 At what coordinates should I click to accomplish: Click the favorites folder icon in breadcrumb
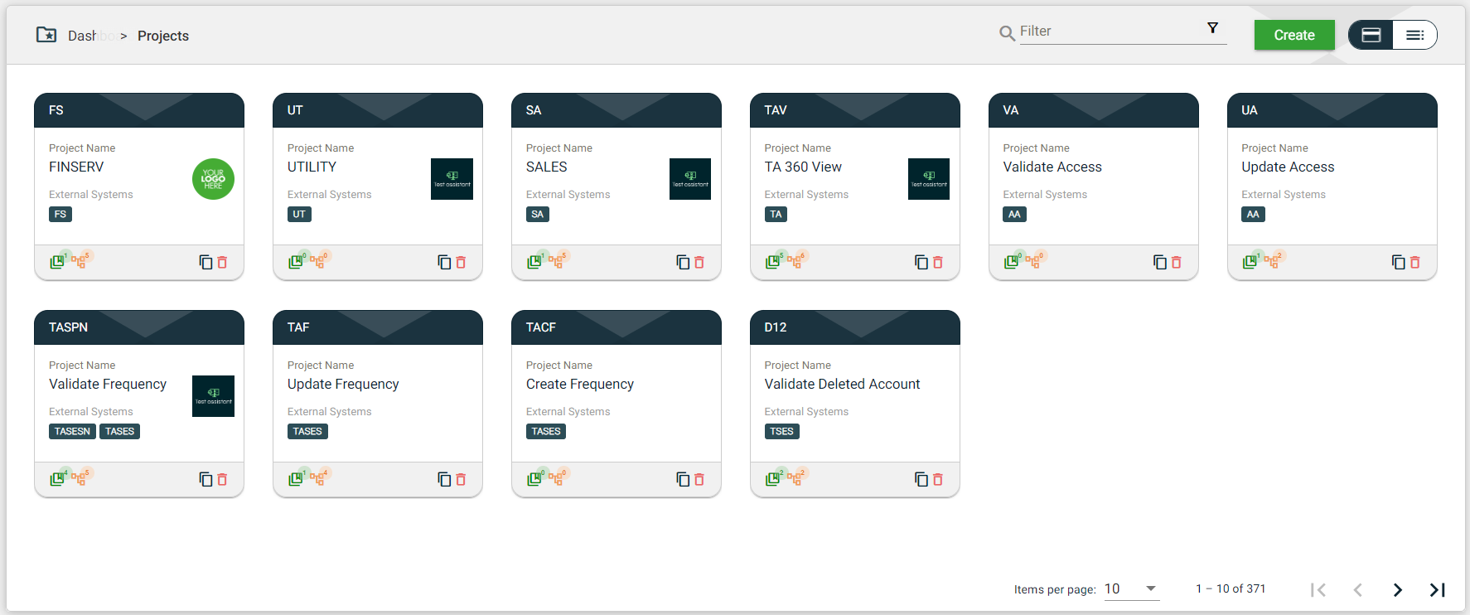(46, 35)
